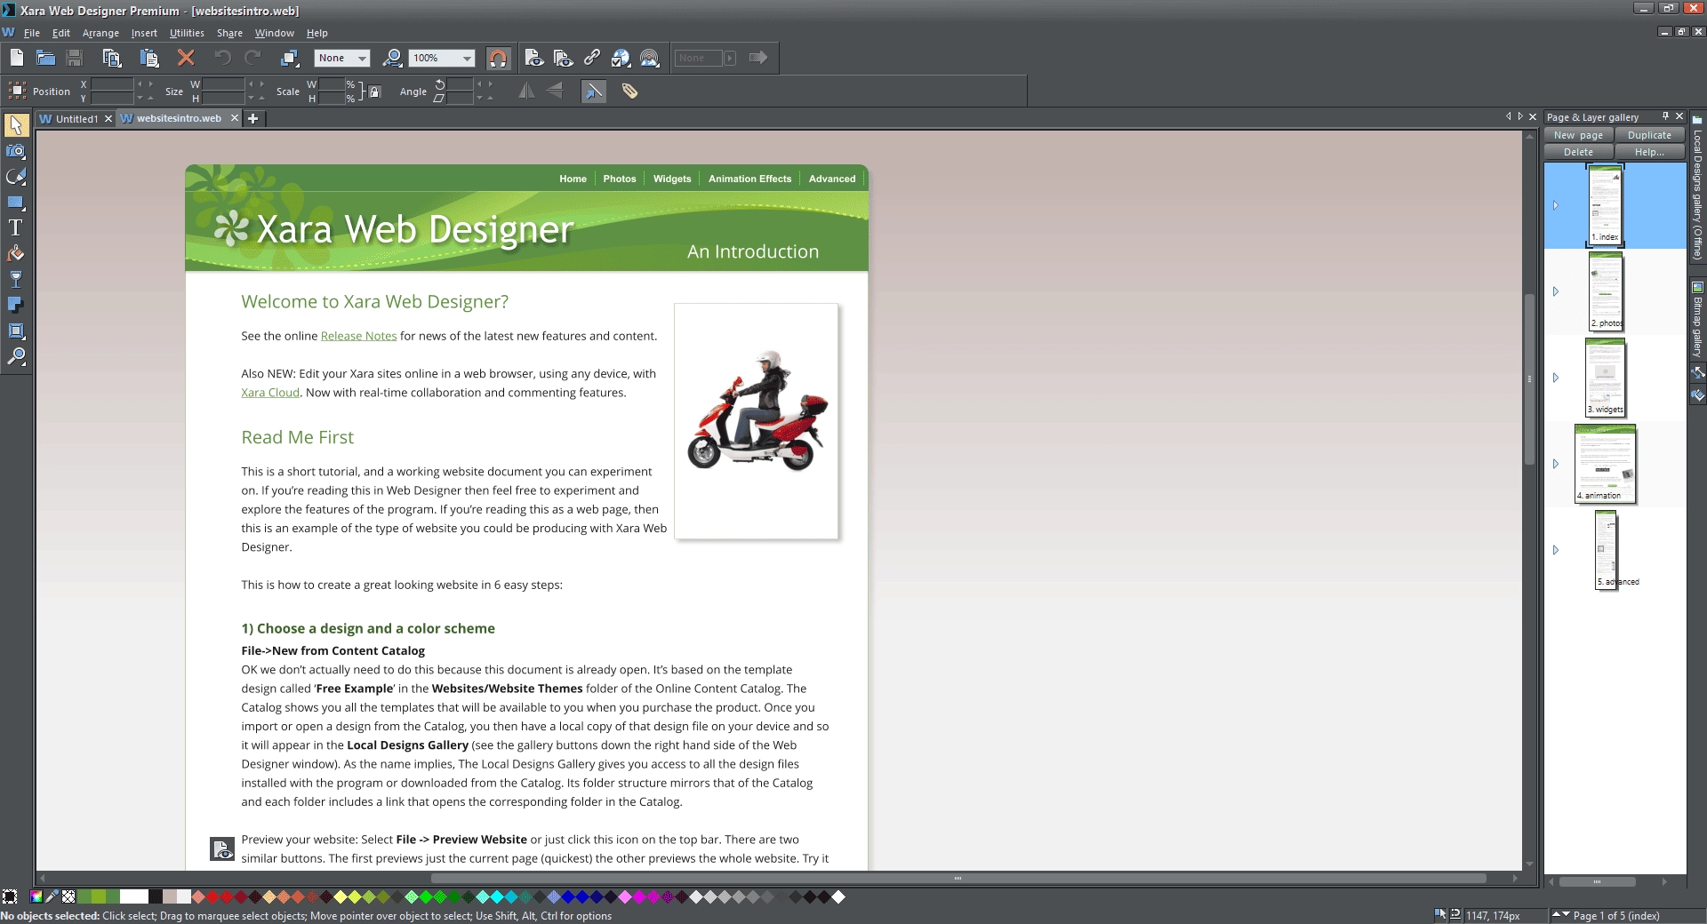Image resolution: width=1707 pixels, height=924 pixels.
Task: Expand layers for page 4 animation
Action: [x=1555, y=464]
